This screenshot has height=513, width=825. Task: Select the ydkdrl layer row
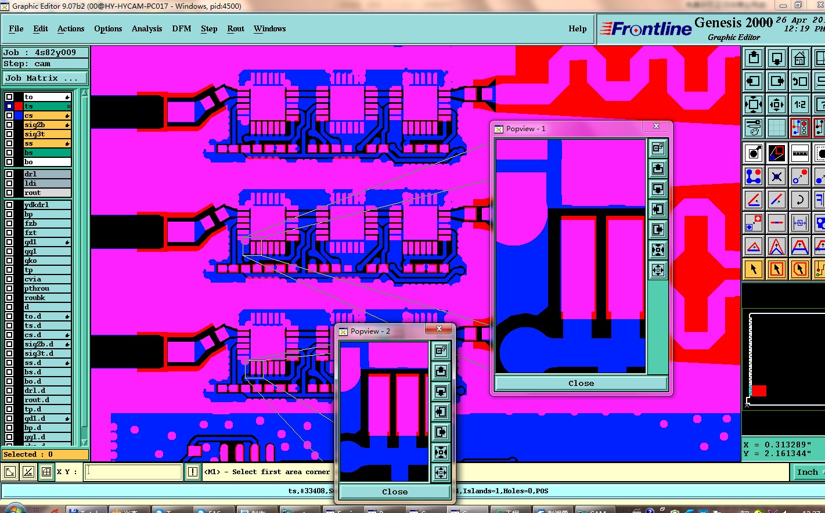[48, 205]
